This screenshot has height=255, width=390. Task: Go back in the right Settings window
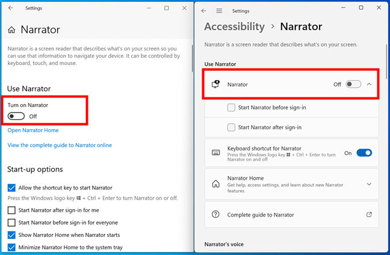point(203,11)
